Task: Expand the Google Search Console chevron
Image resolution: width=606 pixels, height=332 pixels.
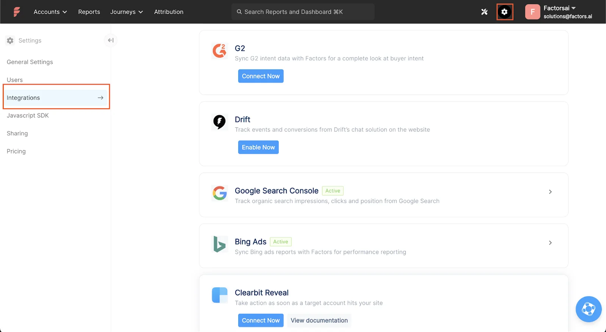Action: pos(550,192)
